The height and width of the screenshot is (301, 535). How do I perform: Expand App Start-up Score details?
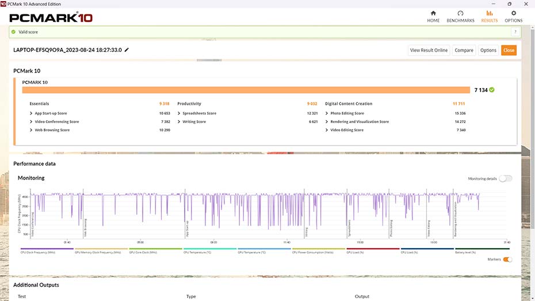pyautogui.click(x=31, y=113)
